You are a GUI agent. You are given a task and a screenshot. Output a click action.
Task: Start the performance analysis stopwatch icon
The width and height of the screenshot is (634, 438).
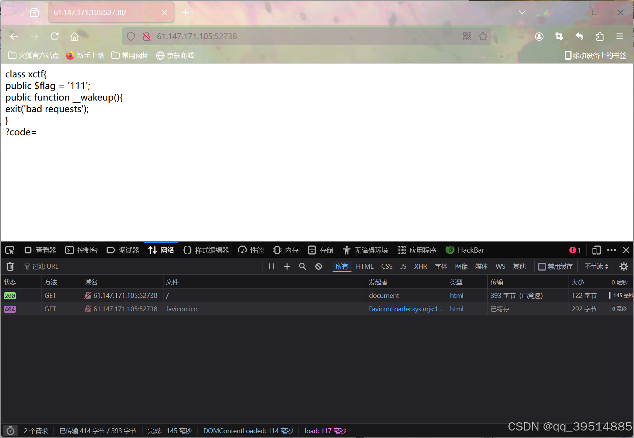click(10, 431)
